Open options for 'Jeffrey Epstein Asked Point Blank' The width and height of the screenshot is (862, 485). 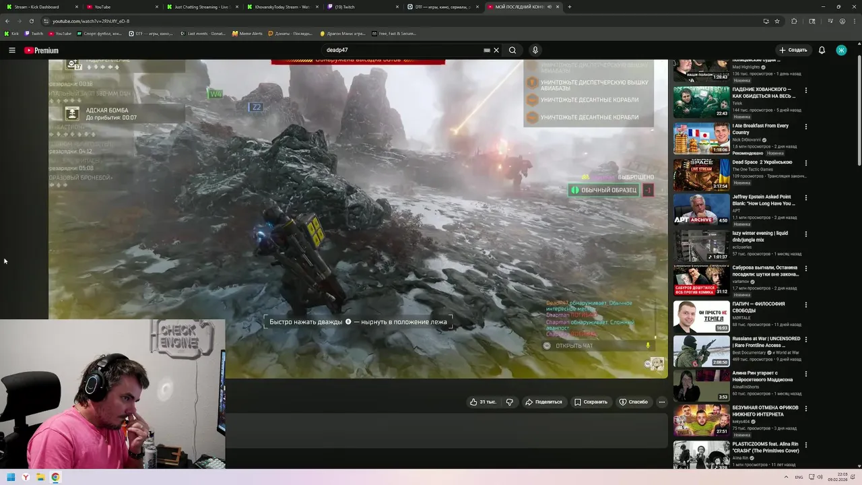click(x=806, y=198)
